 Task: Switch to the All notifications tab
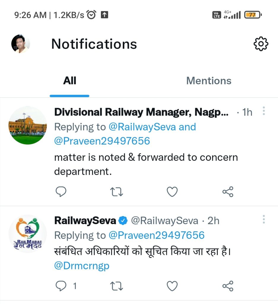coord(70,81)
